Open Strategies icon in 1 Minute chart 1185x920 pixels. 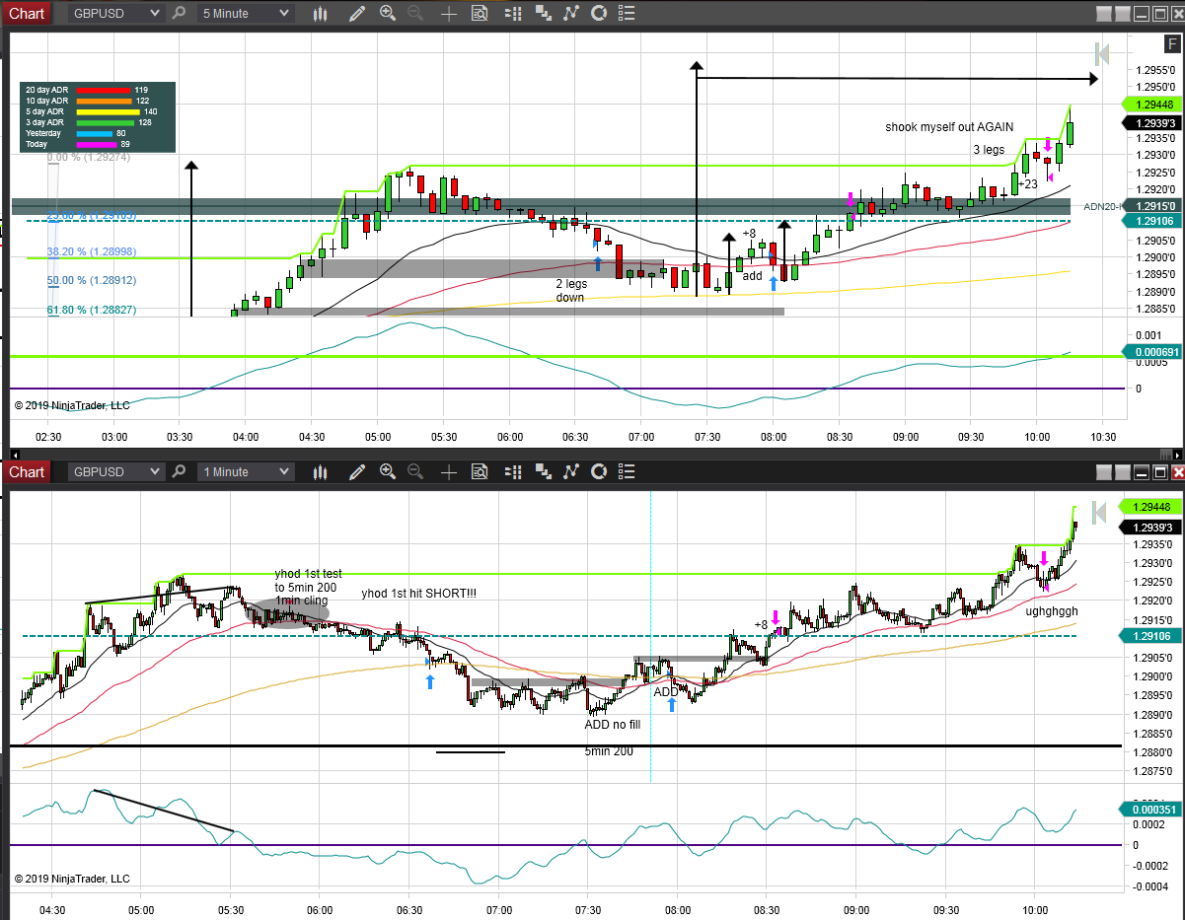pyautogui.click(x=599, y=471)
